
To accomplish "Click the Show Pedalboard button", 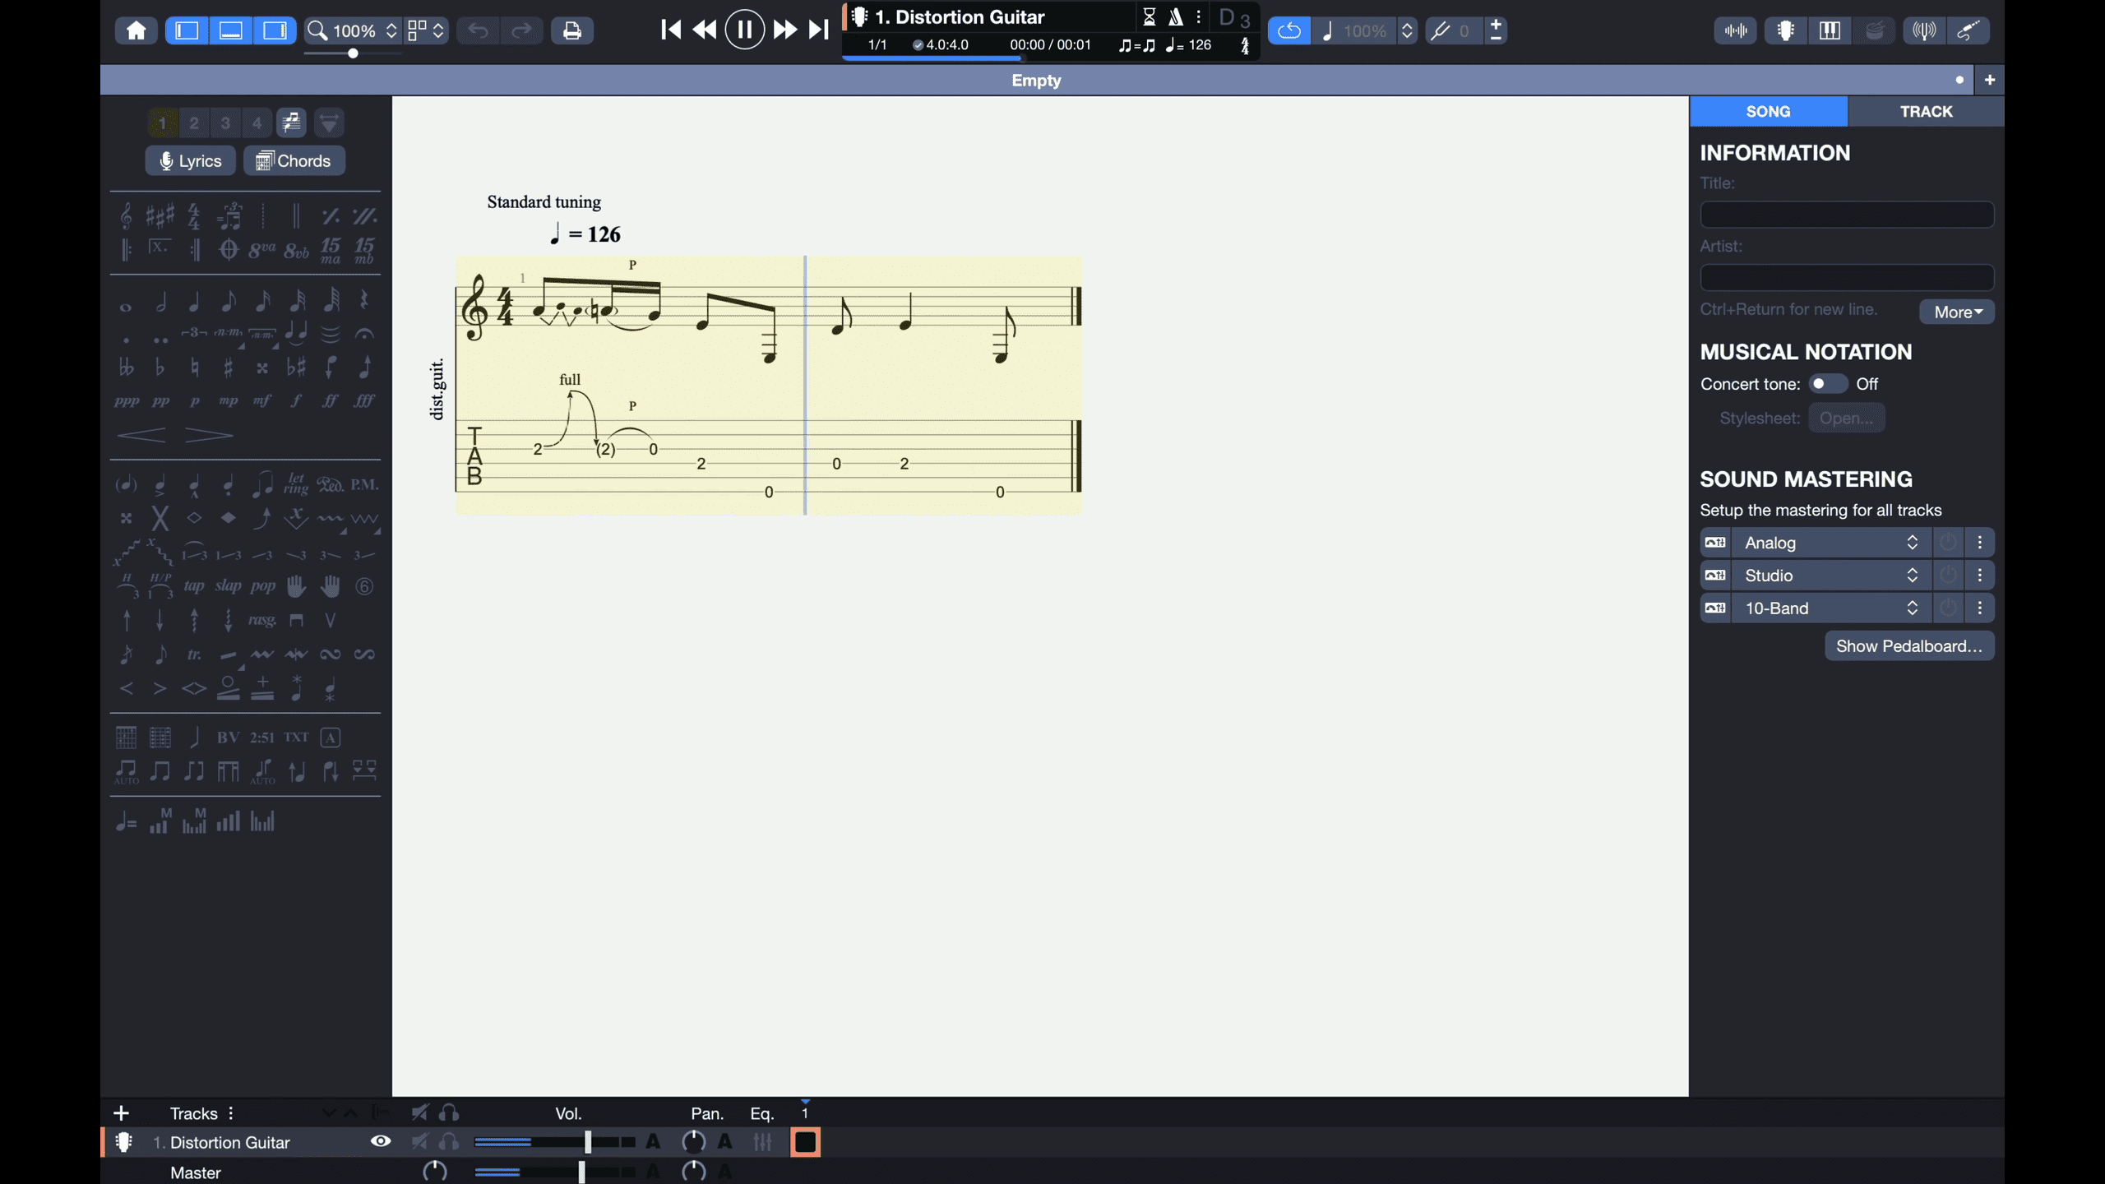I will [x=1908, y=646].
